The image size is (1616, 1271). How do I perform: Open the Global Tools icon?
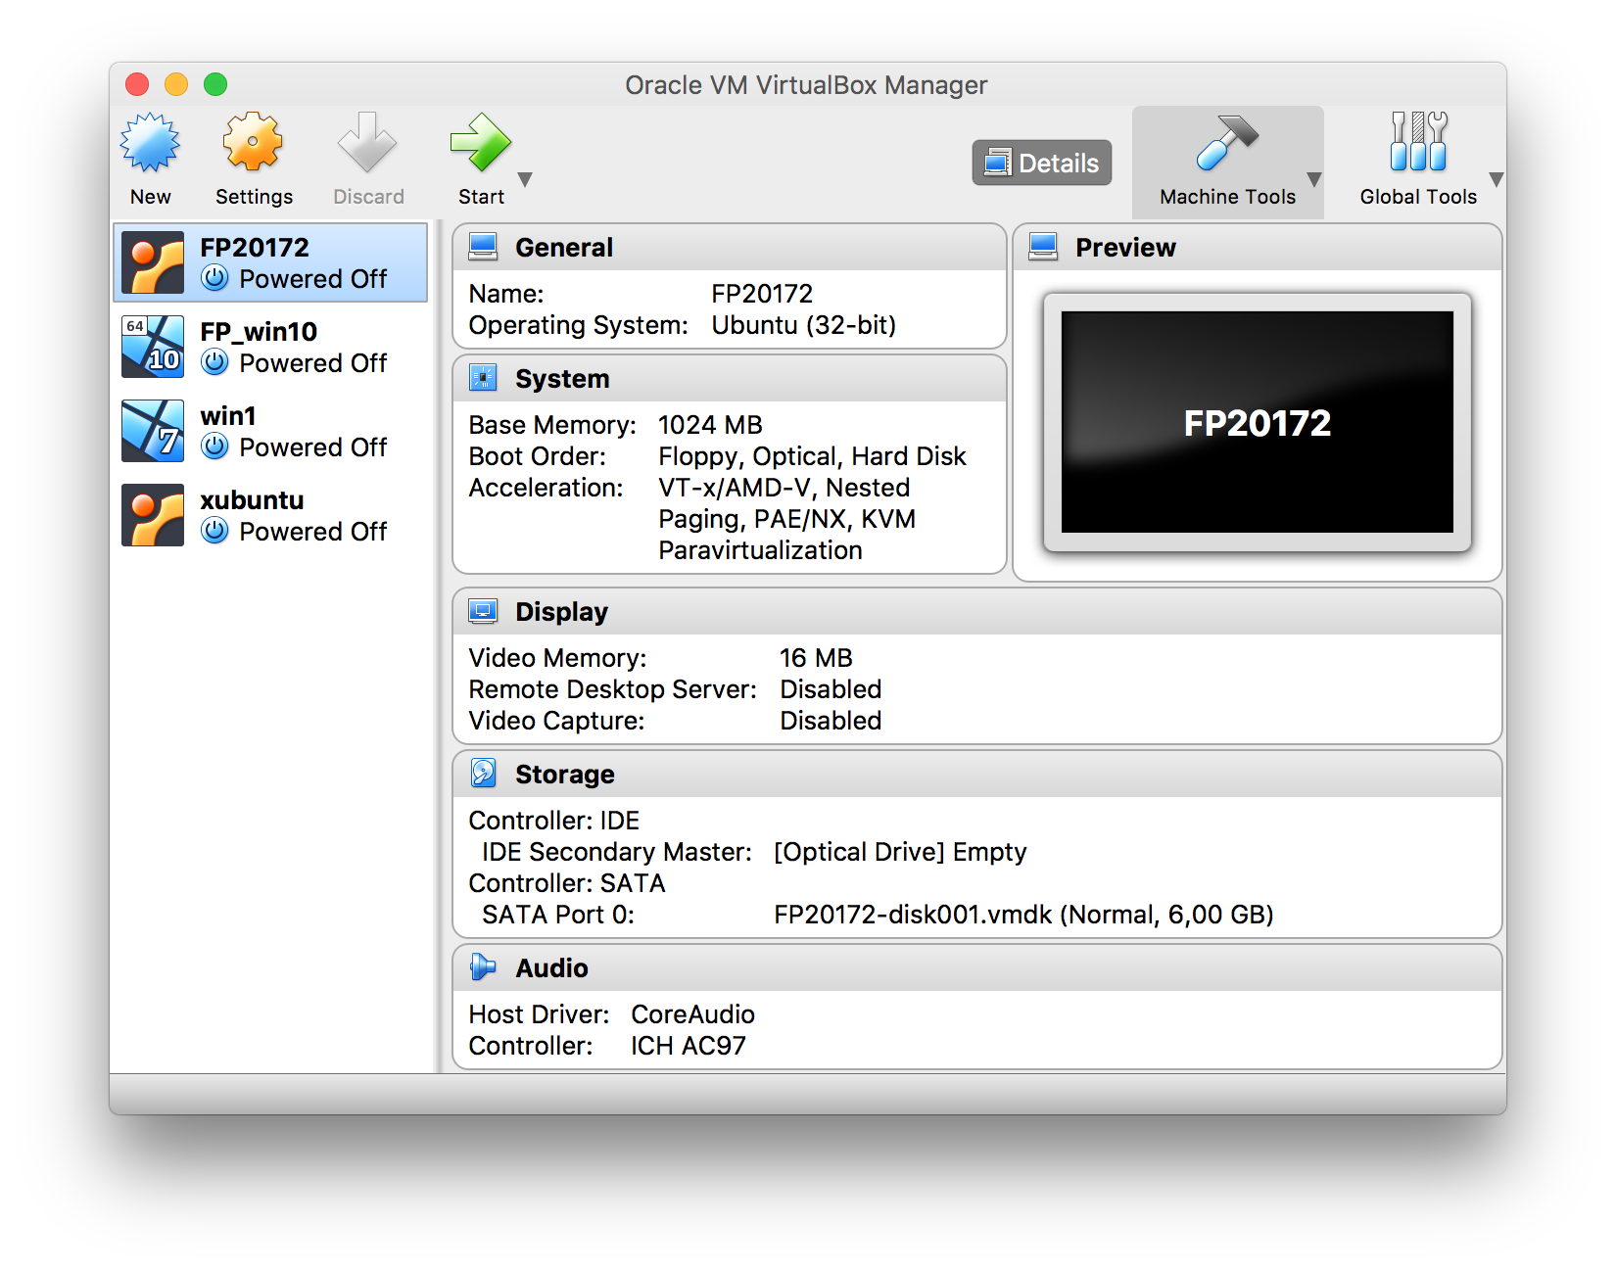coord(1417,143)
